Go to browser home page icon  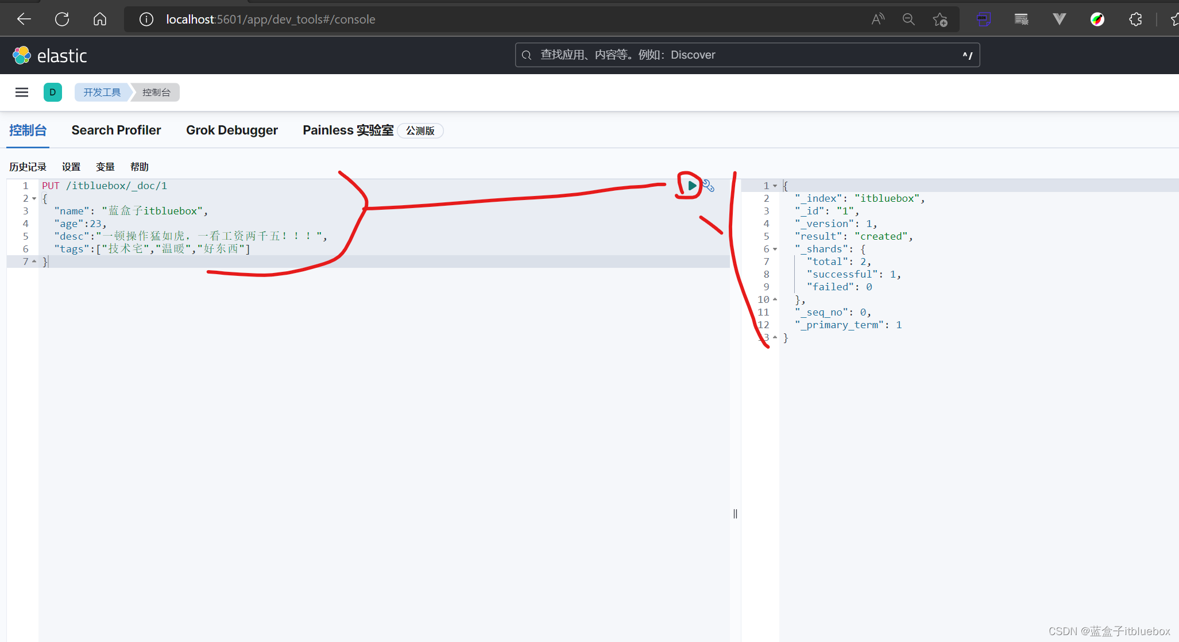click(x=100, y=20)
